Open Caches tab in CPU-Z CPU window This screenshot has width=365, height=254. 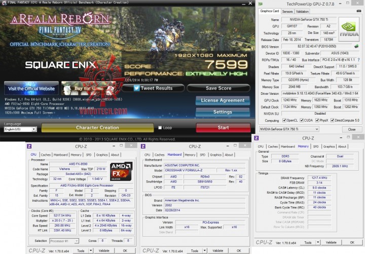[46, 155]
